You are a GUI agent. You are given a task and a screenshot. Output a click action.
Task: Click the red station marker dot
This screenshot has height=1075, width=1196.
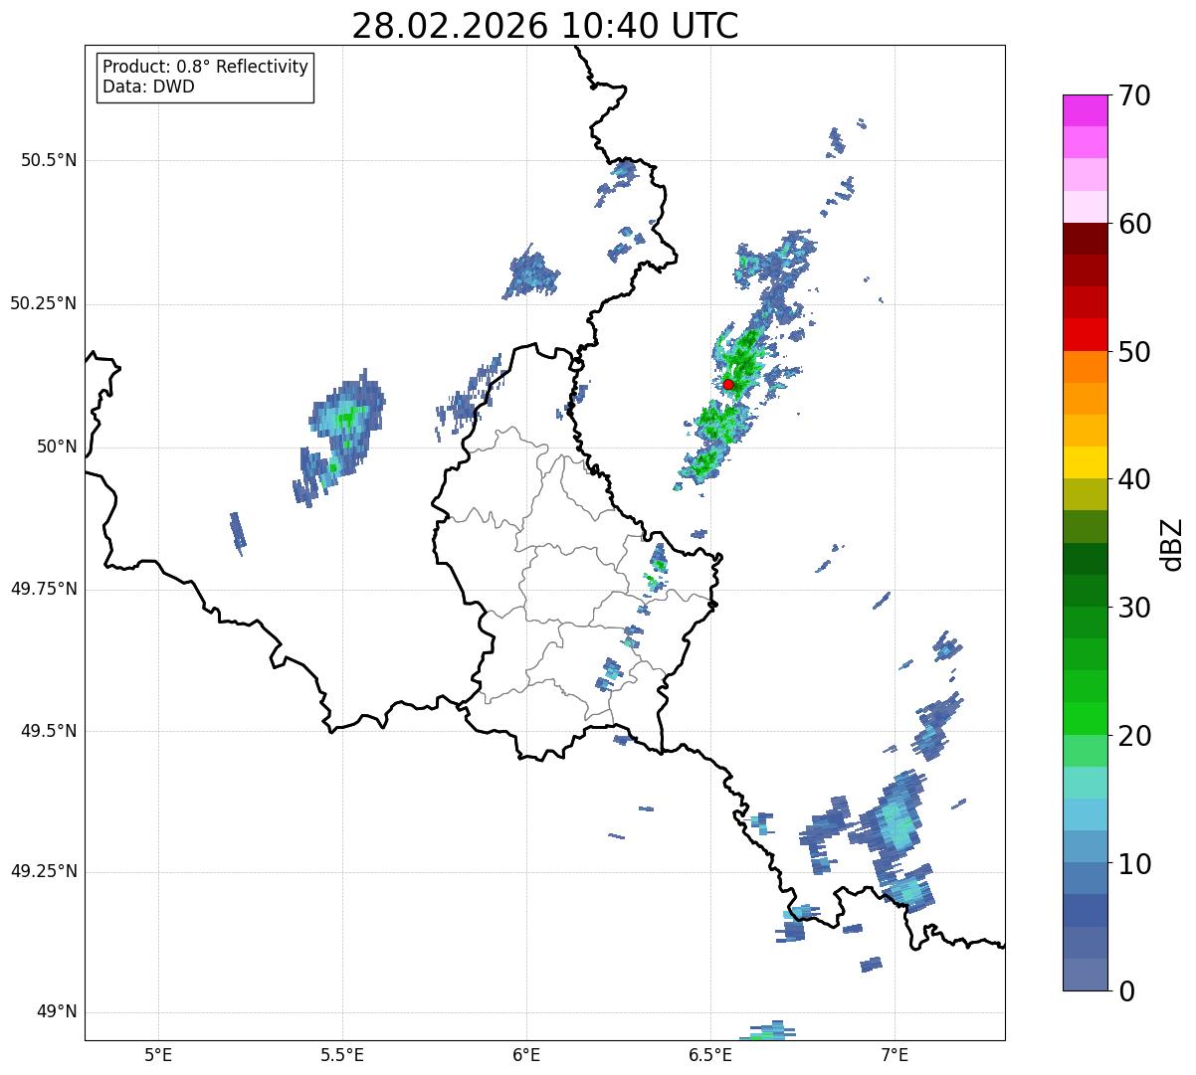pyautogui.click(x=728, y=384)
